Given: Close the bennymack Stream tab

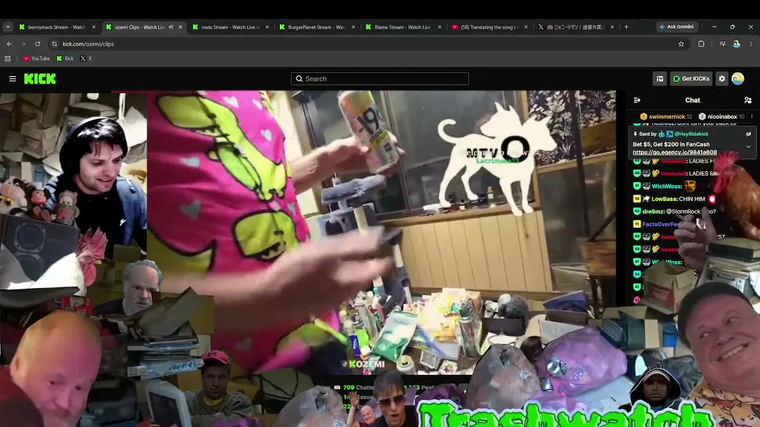Looking at the screenshot, I should [x=94, y=27].
